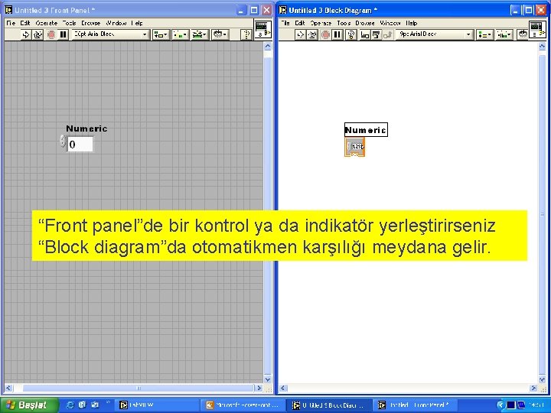
Task: Open the Edit menu in Block Diagram window
Action: coord(300,23)
